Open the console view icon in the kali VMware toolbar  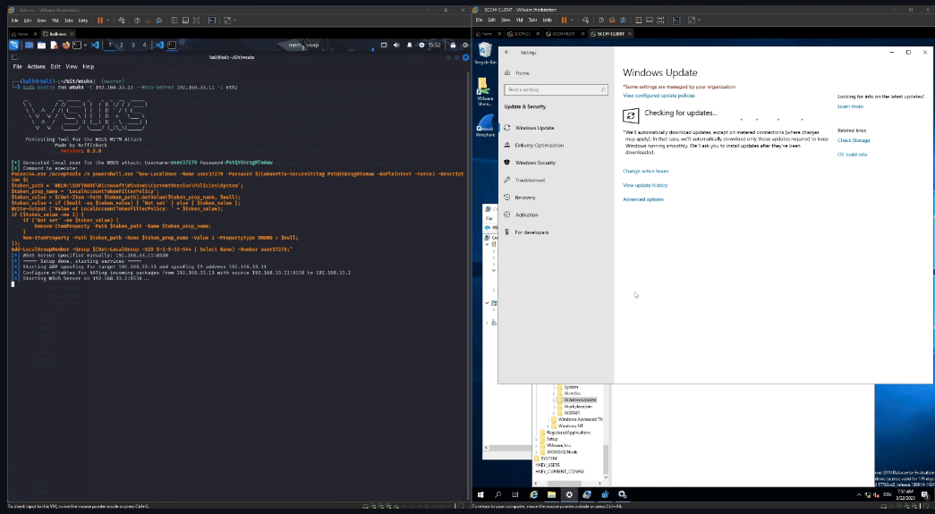point(212,21)
